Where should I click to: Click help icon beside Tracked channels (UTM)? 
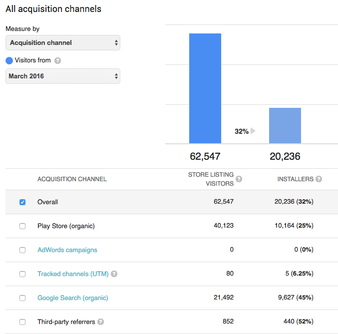coord(114,274)
